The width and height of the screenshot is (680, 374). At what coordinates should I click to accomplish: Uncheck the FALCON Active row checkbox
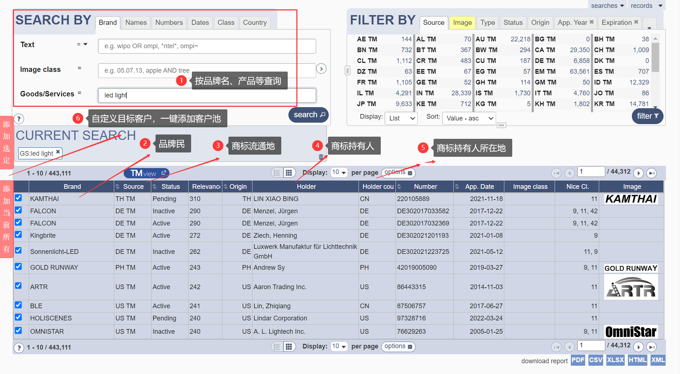tap(18, 222)
